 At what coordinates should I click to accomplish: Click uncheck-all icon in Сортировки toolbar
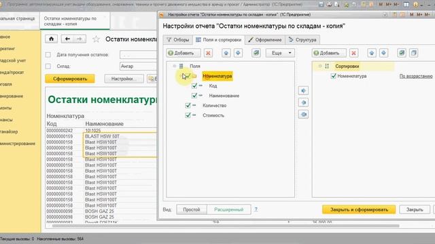click(414, 53)
